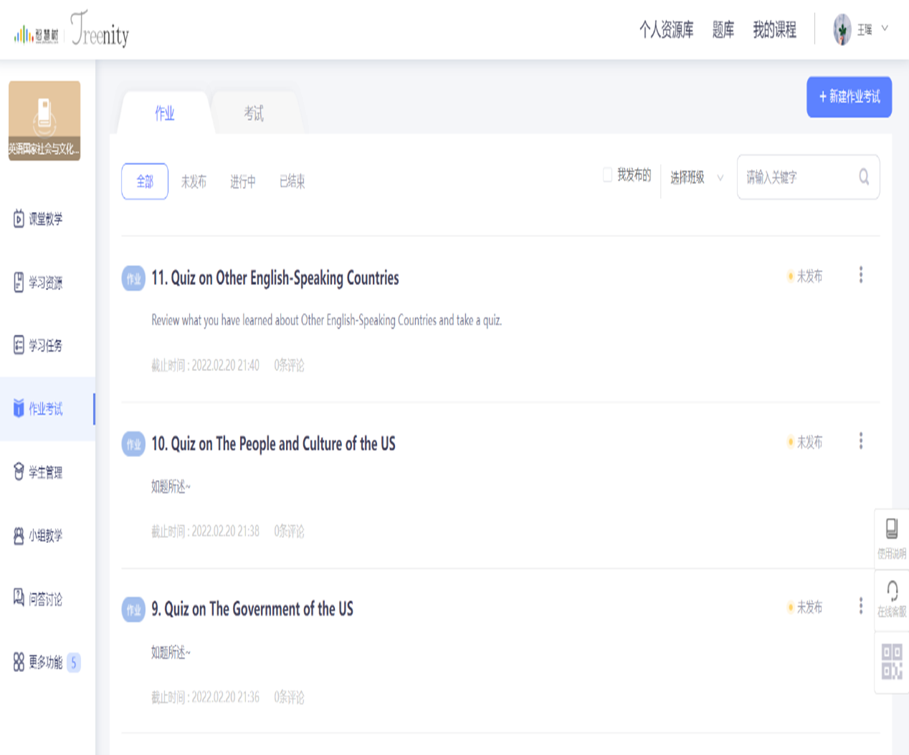Open more options for Quiz 11
The width and height of the screenshot is (909, 755).
[861, 275]
